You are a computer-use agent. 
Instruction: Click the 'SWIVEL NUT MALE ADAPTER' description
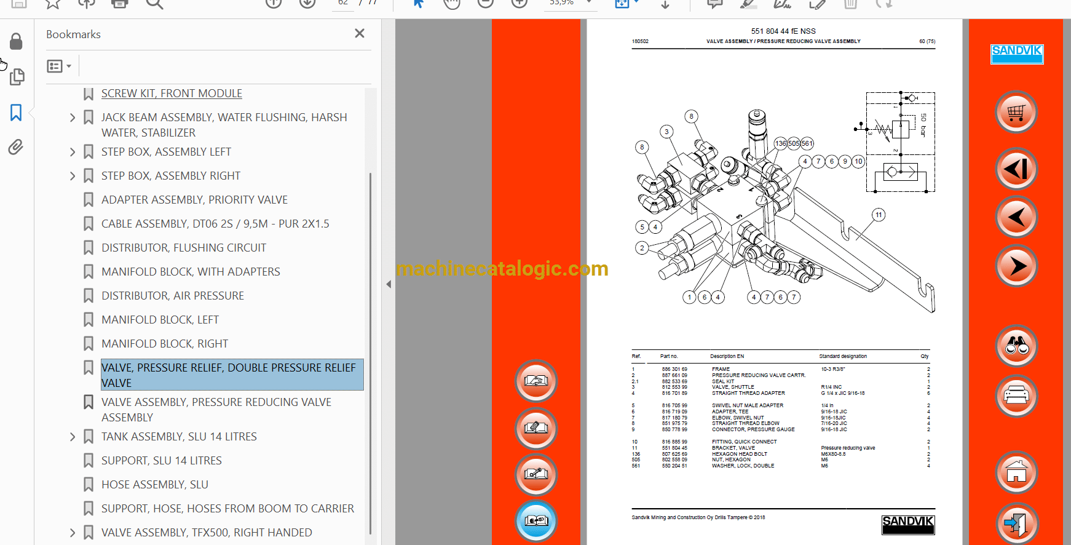pyautogui.click(x=748, y=405)
